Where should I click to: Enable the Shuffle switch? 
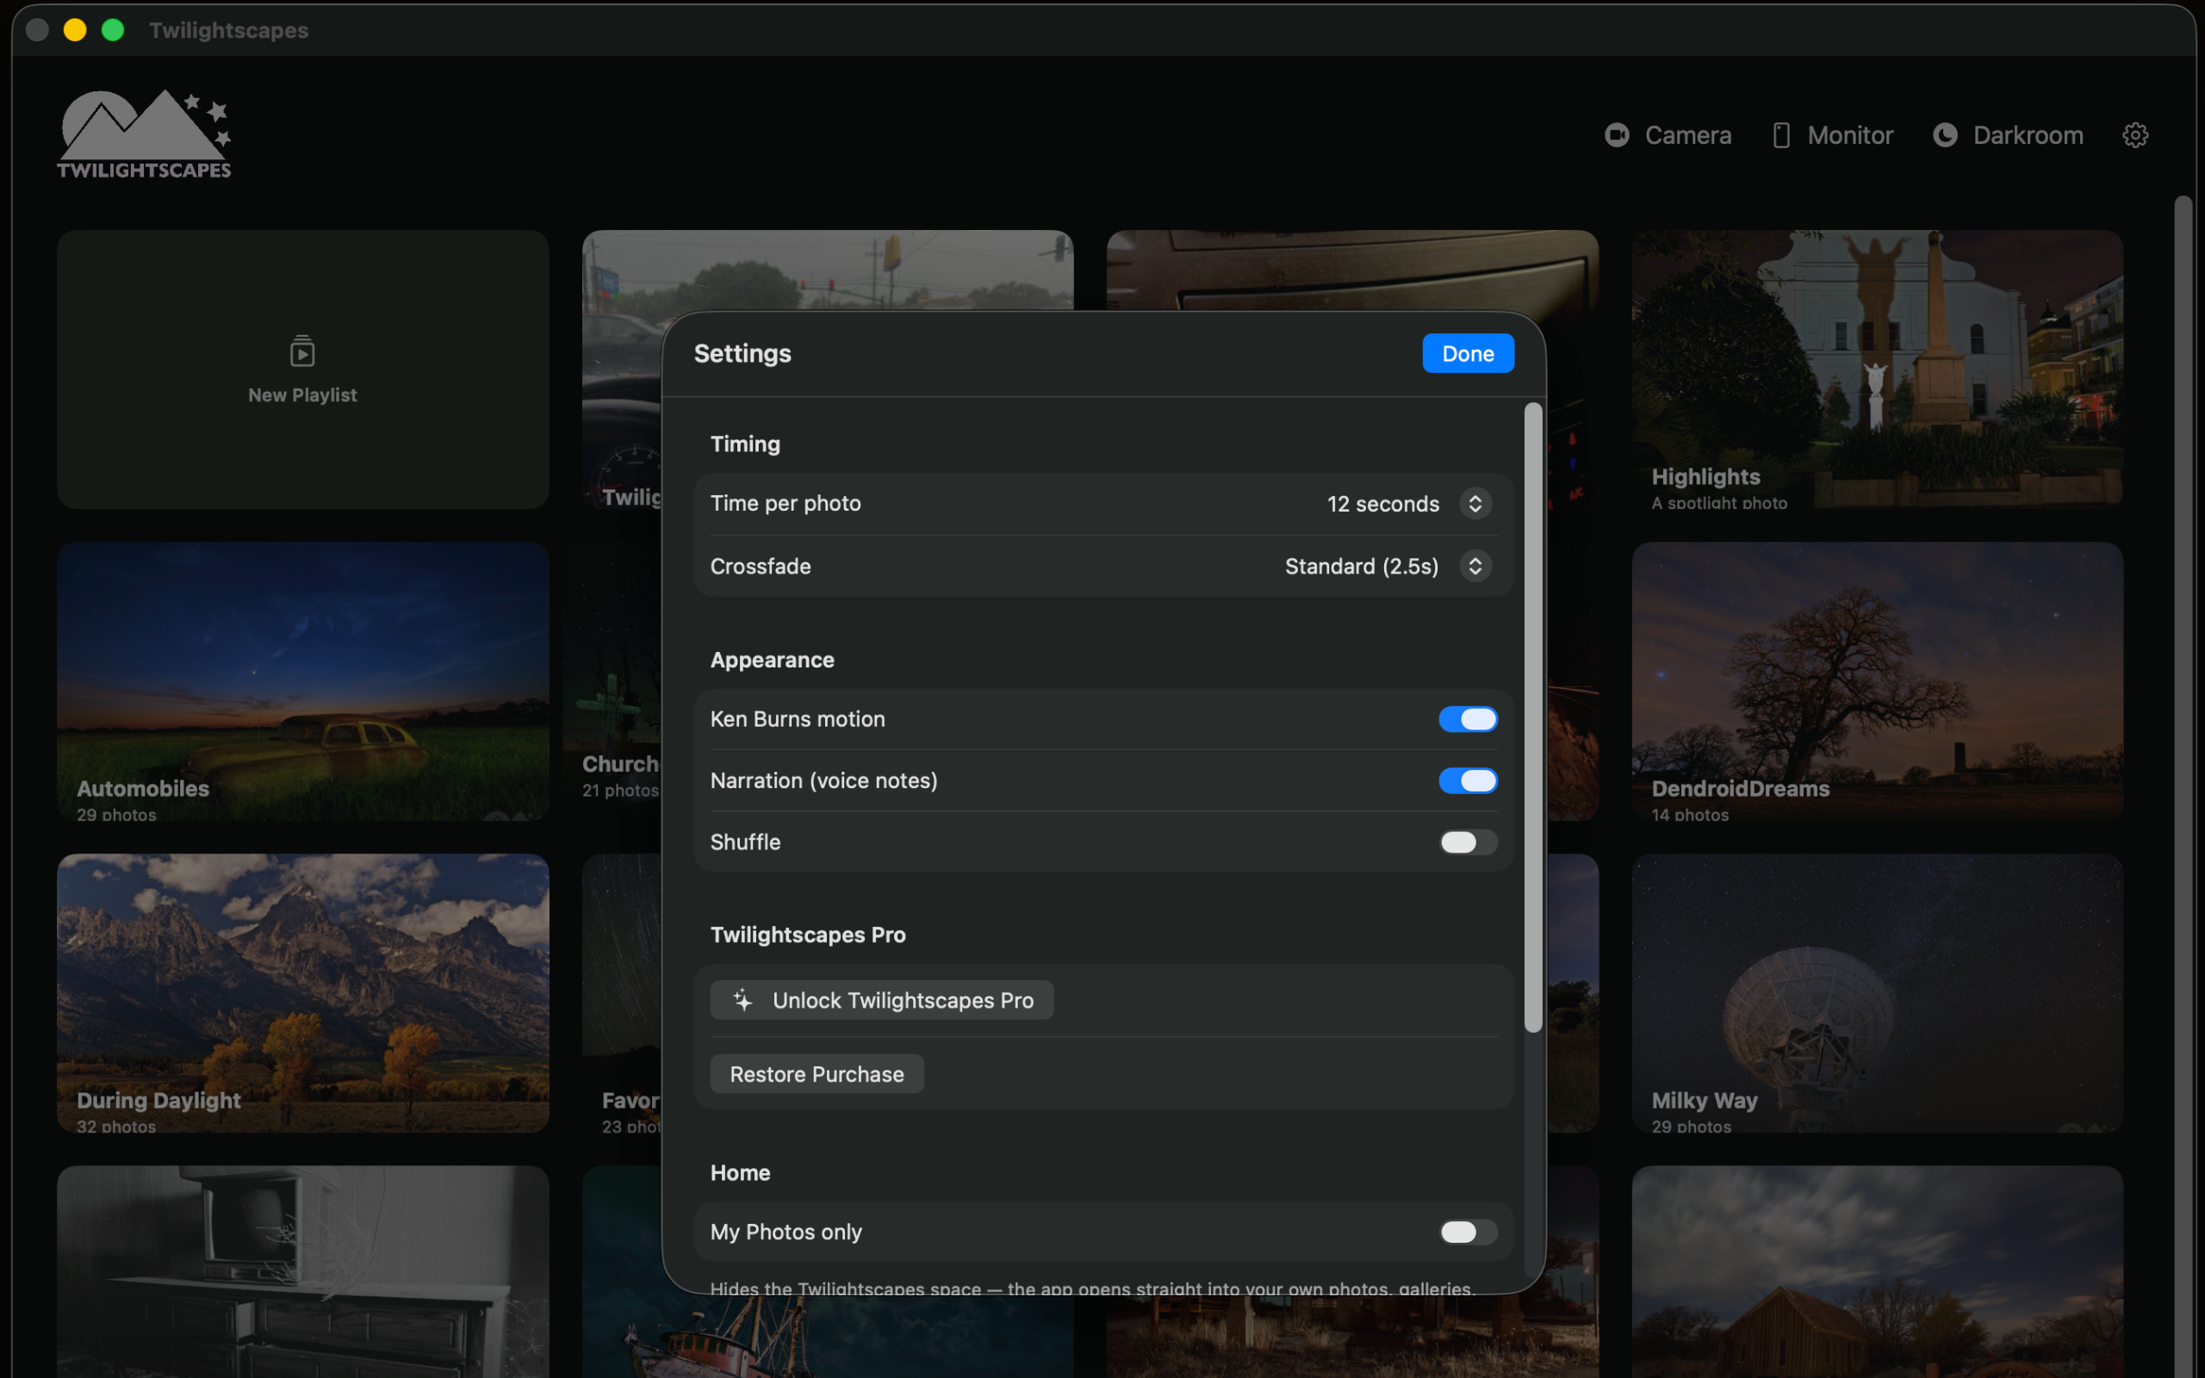pyautogui.click(x=1468, y=842)
